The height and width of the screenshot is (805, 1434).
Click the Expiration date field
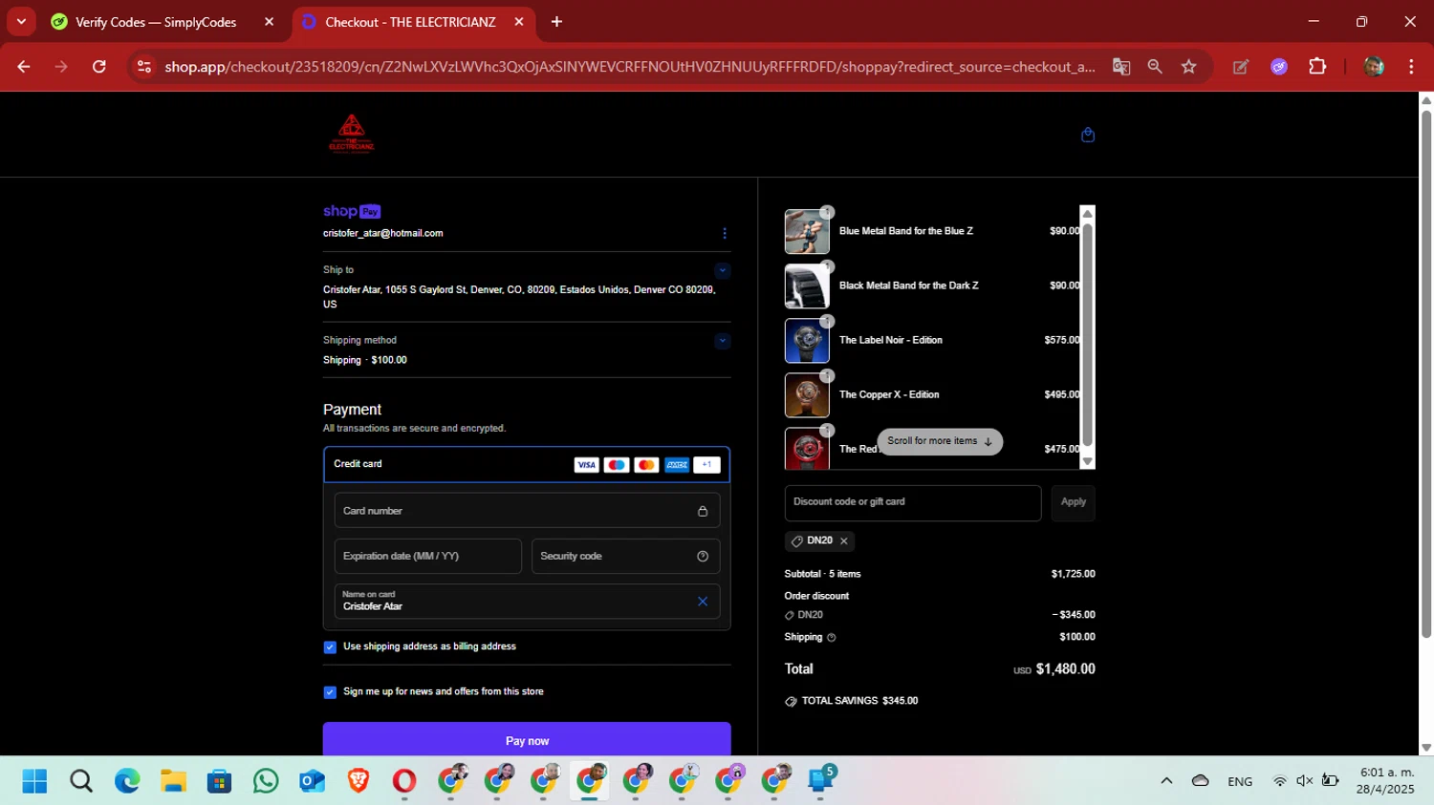coord(427,556)
